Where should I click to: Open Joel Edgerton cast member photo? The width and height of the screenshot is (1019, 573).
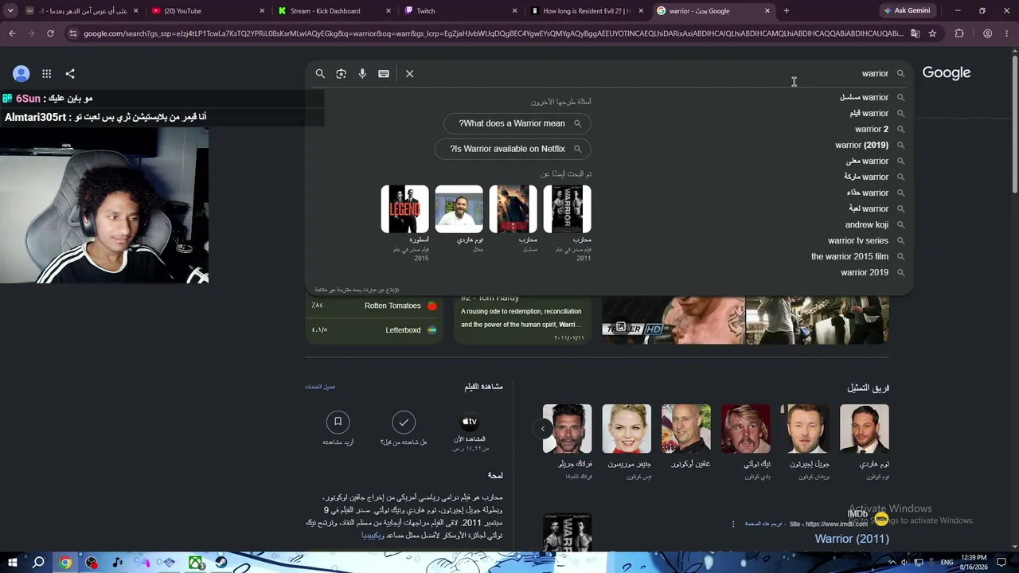pos(805,429)
